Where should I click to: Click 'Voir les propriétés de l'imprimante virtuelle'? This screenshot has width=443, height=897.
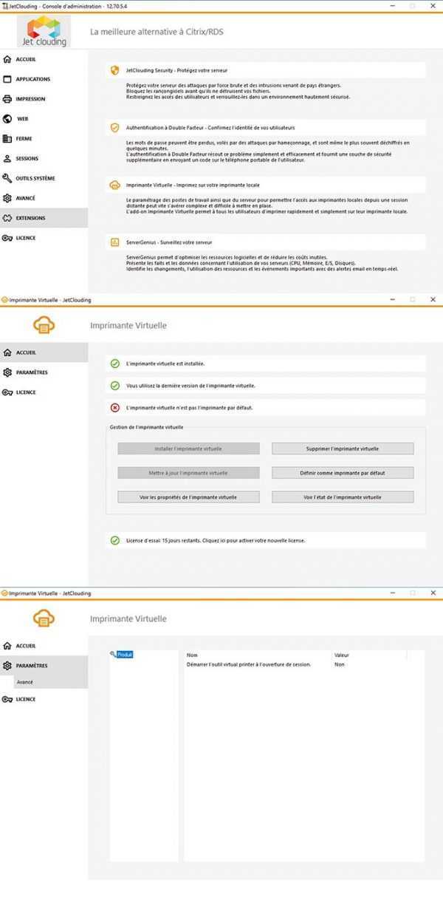(x=188, y=497)
